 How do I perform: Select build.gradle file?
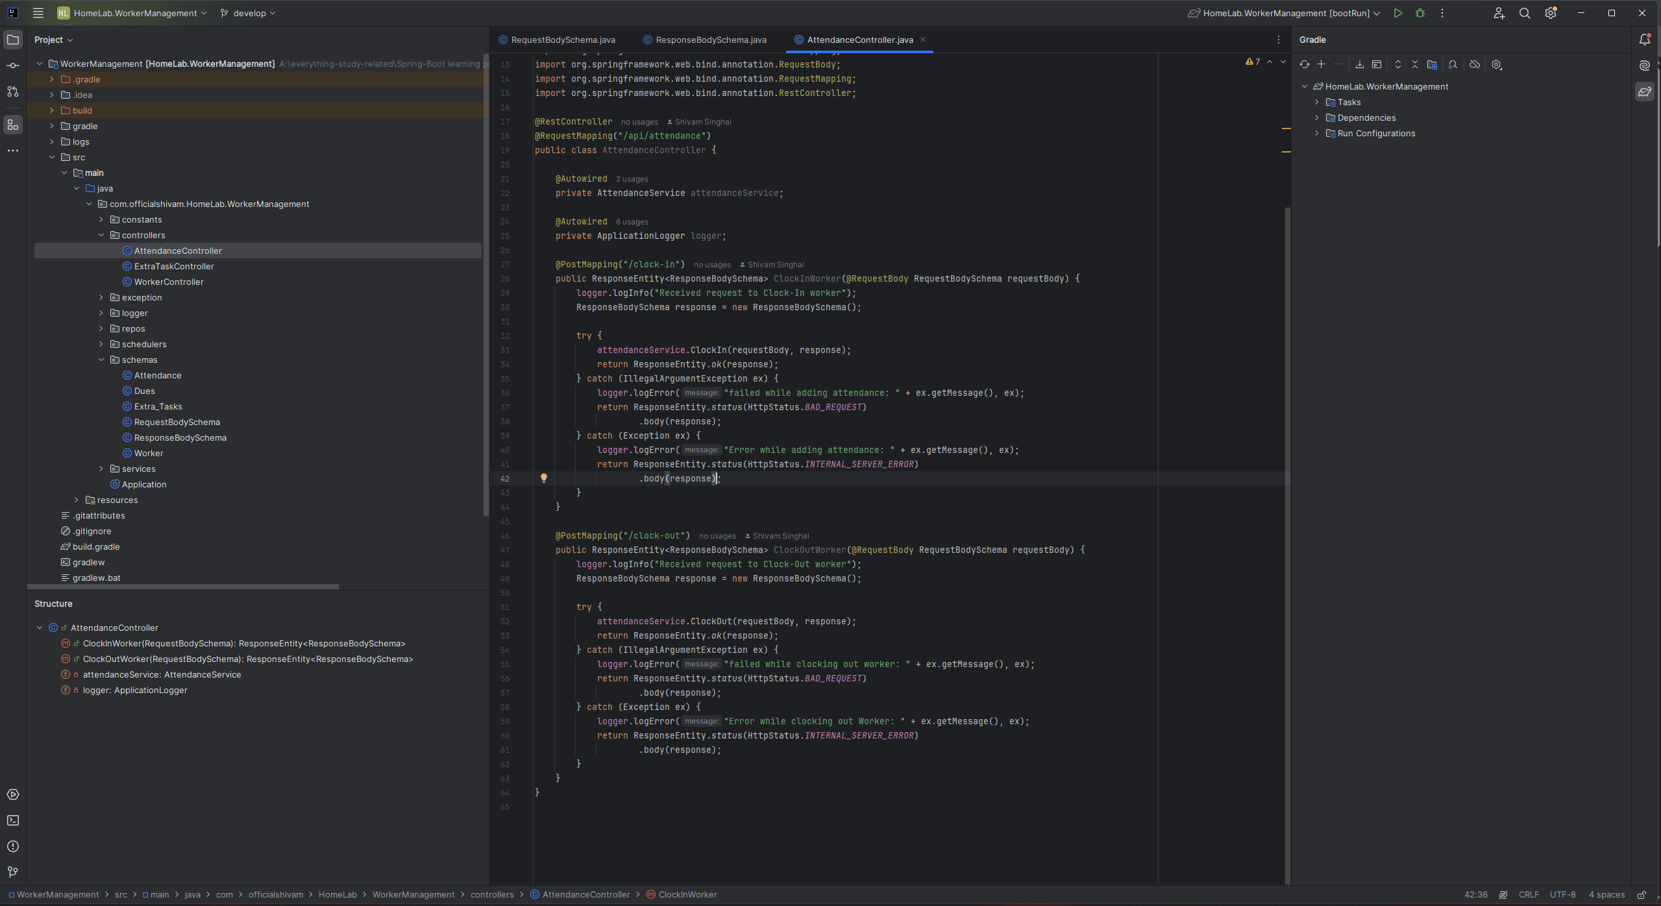click(x=96, y=546)
